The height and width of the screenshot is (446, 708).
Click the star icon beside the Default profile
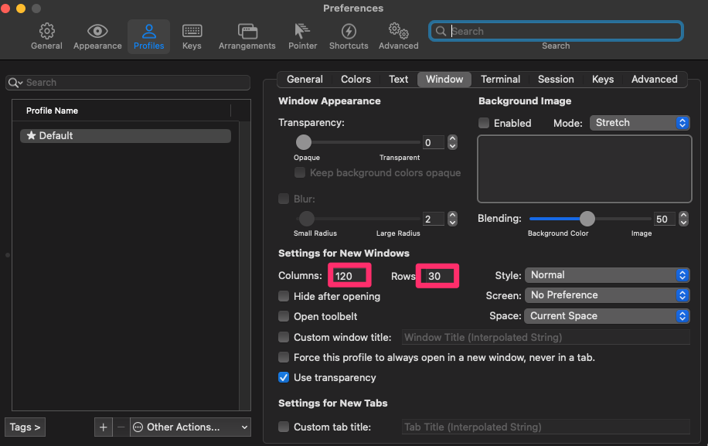[x=31, y=135]
